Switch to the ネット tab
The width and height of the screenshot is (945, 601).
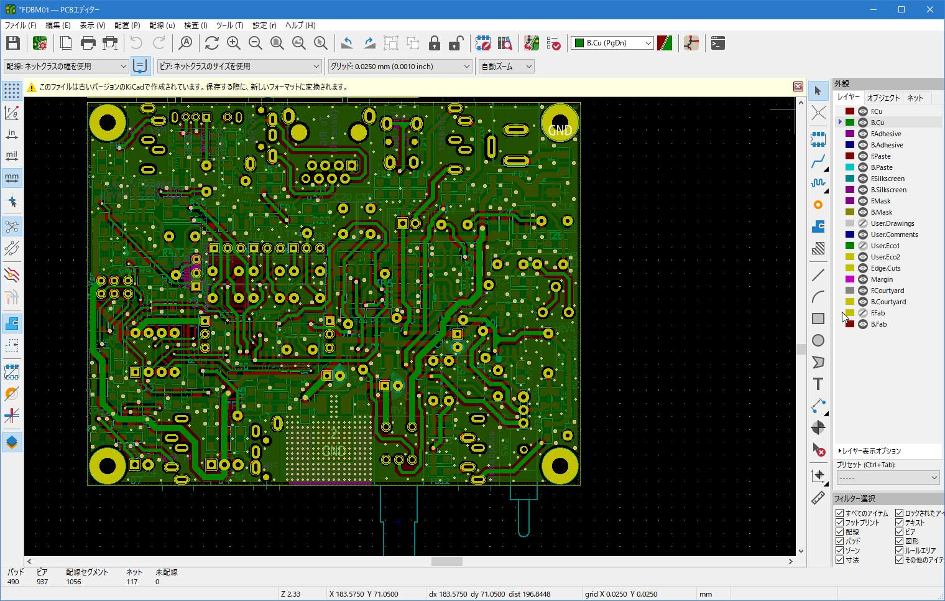[915, 98]
